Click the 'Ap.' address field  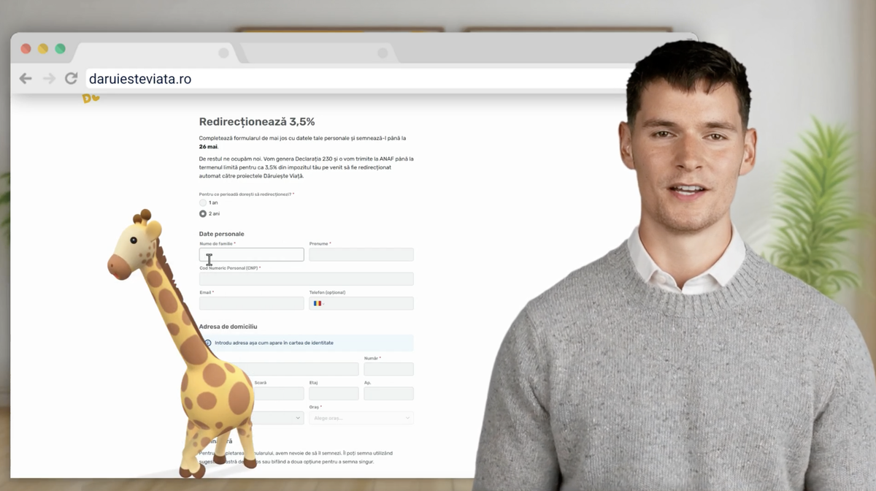[x=388, y=393]
